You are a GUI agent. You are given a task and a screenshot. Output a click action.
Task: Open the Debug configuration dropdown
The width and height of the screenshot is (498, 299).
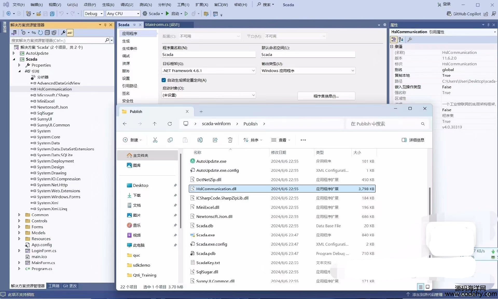(x=94, y=13)
